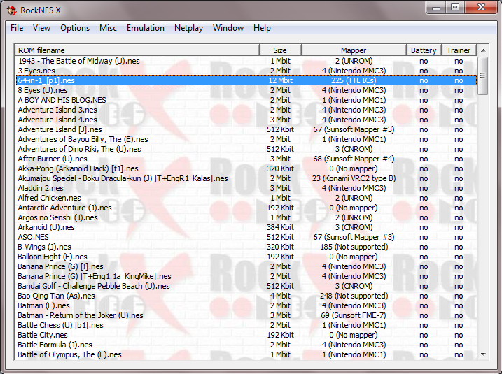Screen dimensions: 502x374
Task: Sort list by ROM filename column header
Action: (x=137, y=50)
